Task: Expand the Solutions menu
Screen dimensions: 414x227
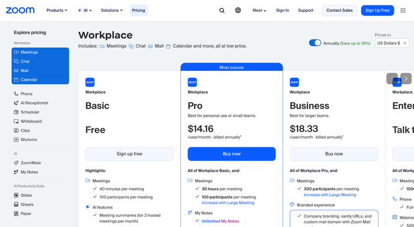Action: coord(112,10)
